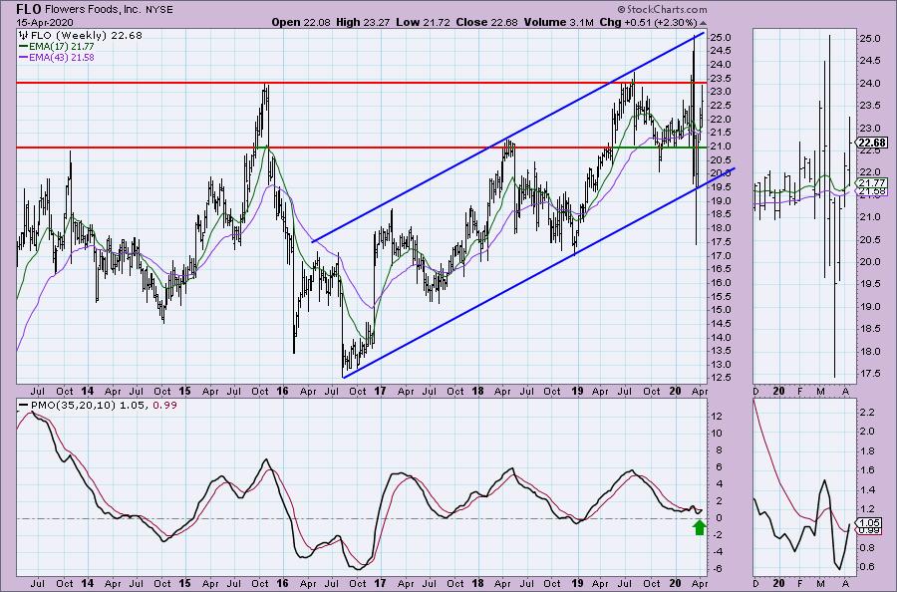Click the PMO(35,20,10) legend text
The width and height of the screenshot is (897, 592).
click(75, 405)
